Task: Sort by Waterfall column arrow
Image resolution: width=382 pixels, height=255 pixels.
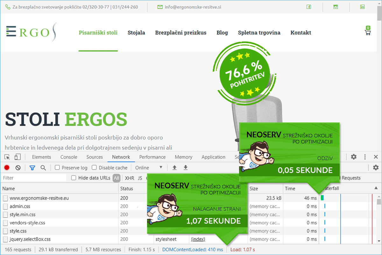Action: pyautogui.click(x=376, y=188)
